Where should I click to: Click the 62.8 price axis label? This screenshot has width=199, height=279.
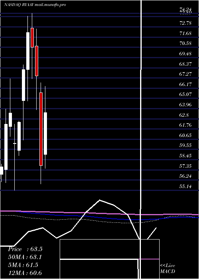click(184, 115)
